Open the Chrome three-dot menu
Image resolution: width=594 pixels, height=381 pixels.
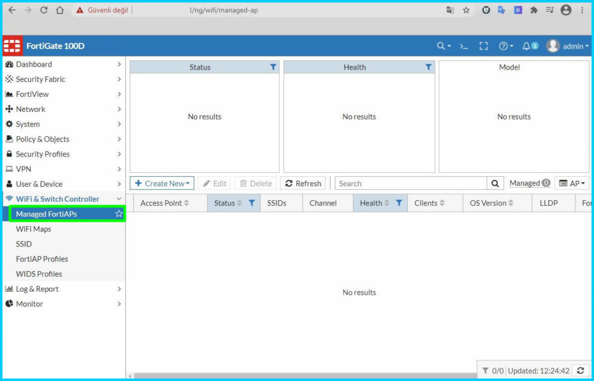coord(582,10)
